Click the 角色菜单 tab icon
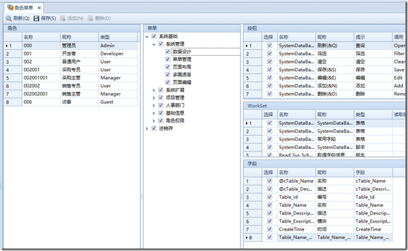This screenshot has width=408, height=251. (10, 7)
